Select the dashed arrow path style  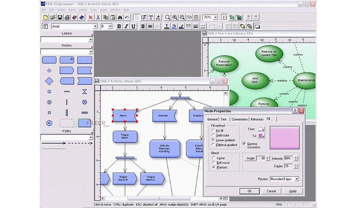(x=80, y=143)
